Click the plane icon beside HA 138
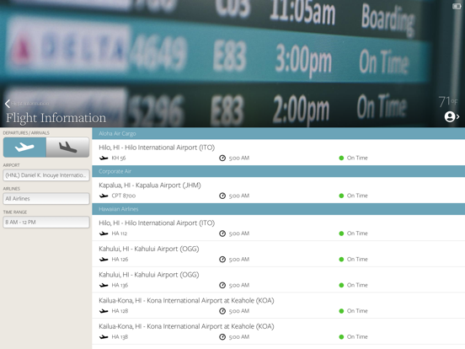Screen dimensions: 465x349 tap(104, 336)
